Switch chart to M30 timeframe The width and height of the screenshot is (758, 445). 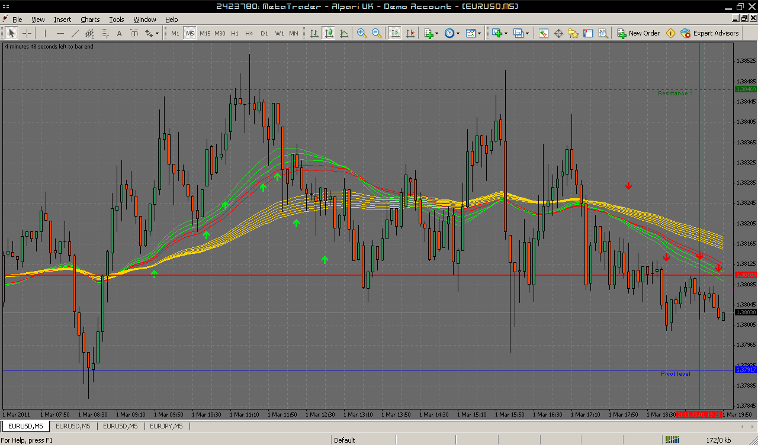(x=220, y=33)
